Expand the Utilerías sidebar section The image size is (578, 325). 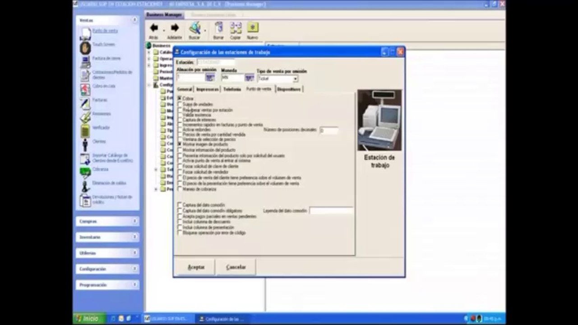click(x=134, y=253)
